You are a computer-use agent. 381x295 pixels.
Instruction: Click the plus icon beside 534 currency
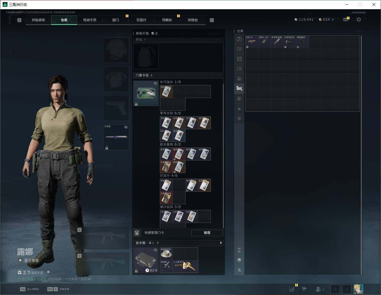(x=333, y=20)
